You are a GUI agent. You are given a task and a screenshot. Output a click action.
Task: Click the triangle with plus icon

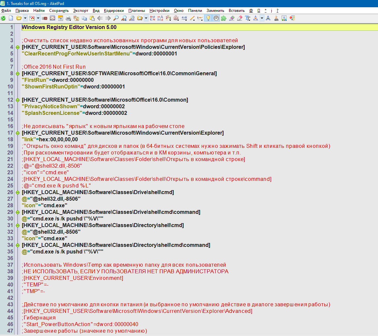[x=256, y=18]
